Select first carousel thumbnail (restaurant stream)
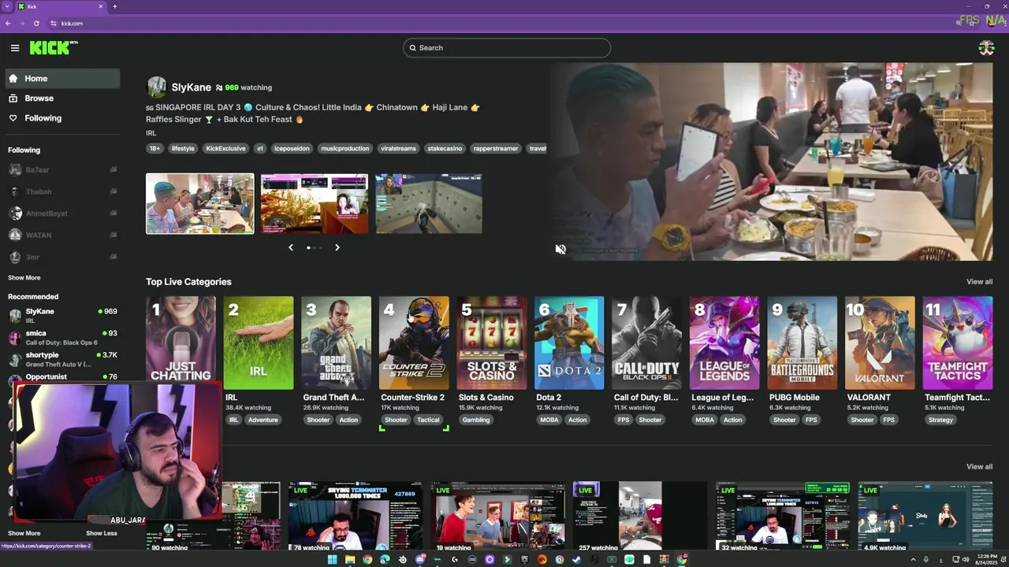The height and width of the screenshot is (567, 1009). click(x=200, y=204)
